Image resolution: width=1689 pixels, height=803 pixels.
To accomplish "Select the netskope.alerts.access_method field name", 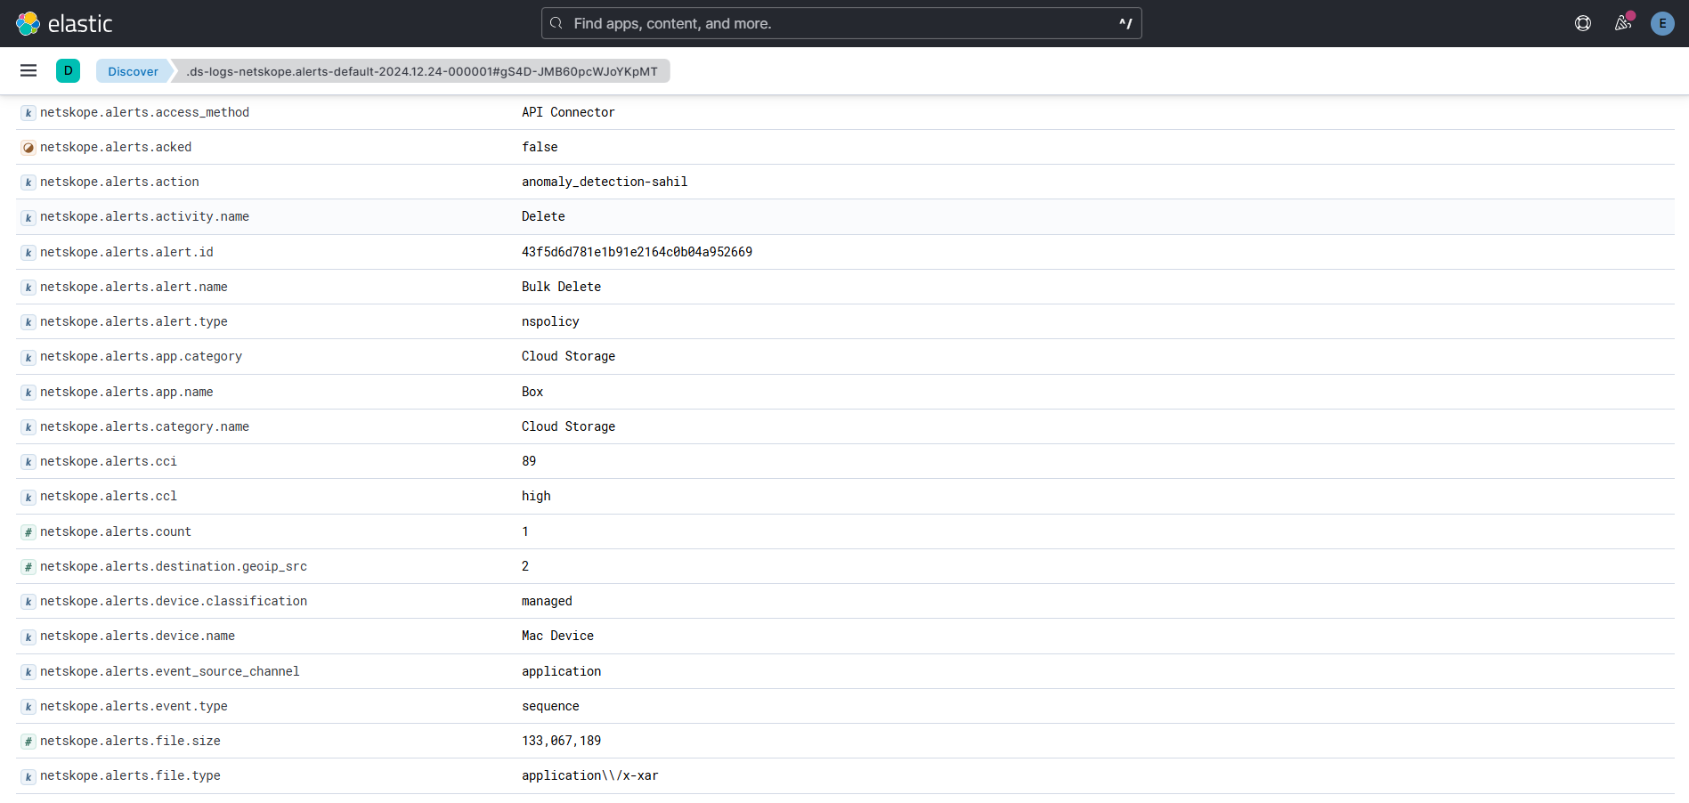I will pos(144,112).
